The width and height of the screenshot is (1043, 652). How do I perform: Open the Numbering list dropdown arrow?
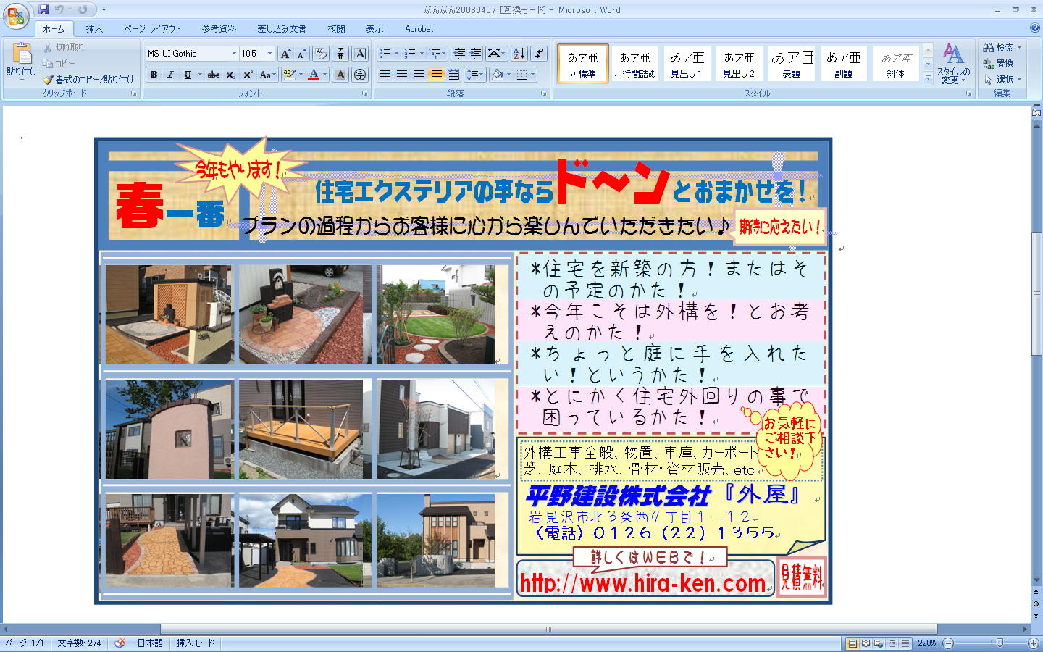pos(422,54)
